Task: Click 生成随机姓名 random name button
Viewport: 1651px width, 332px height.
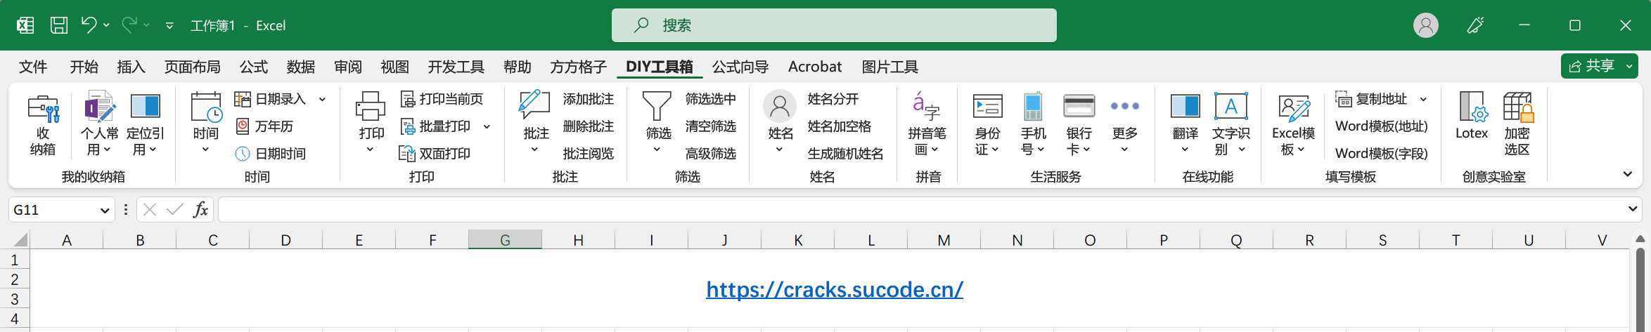Action: click(846, 154)
